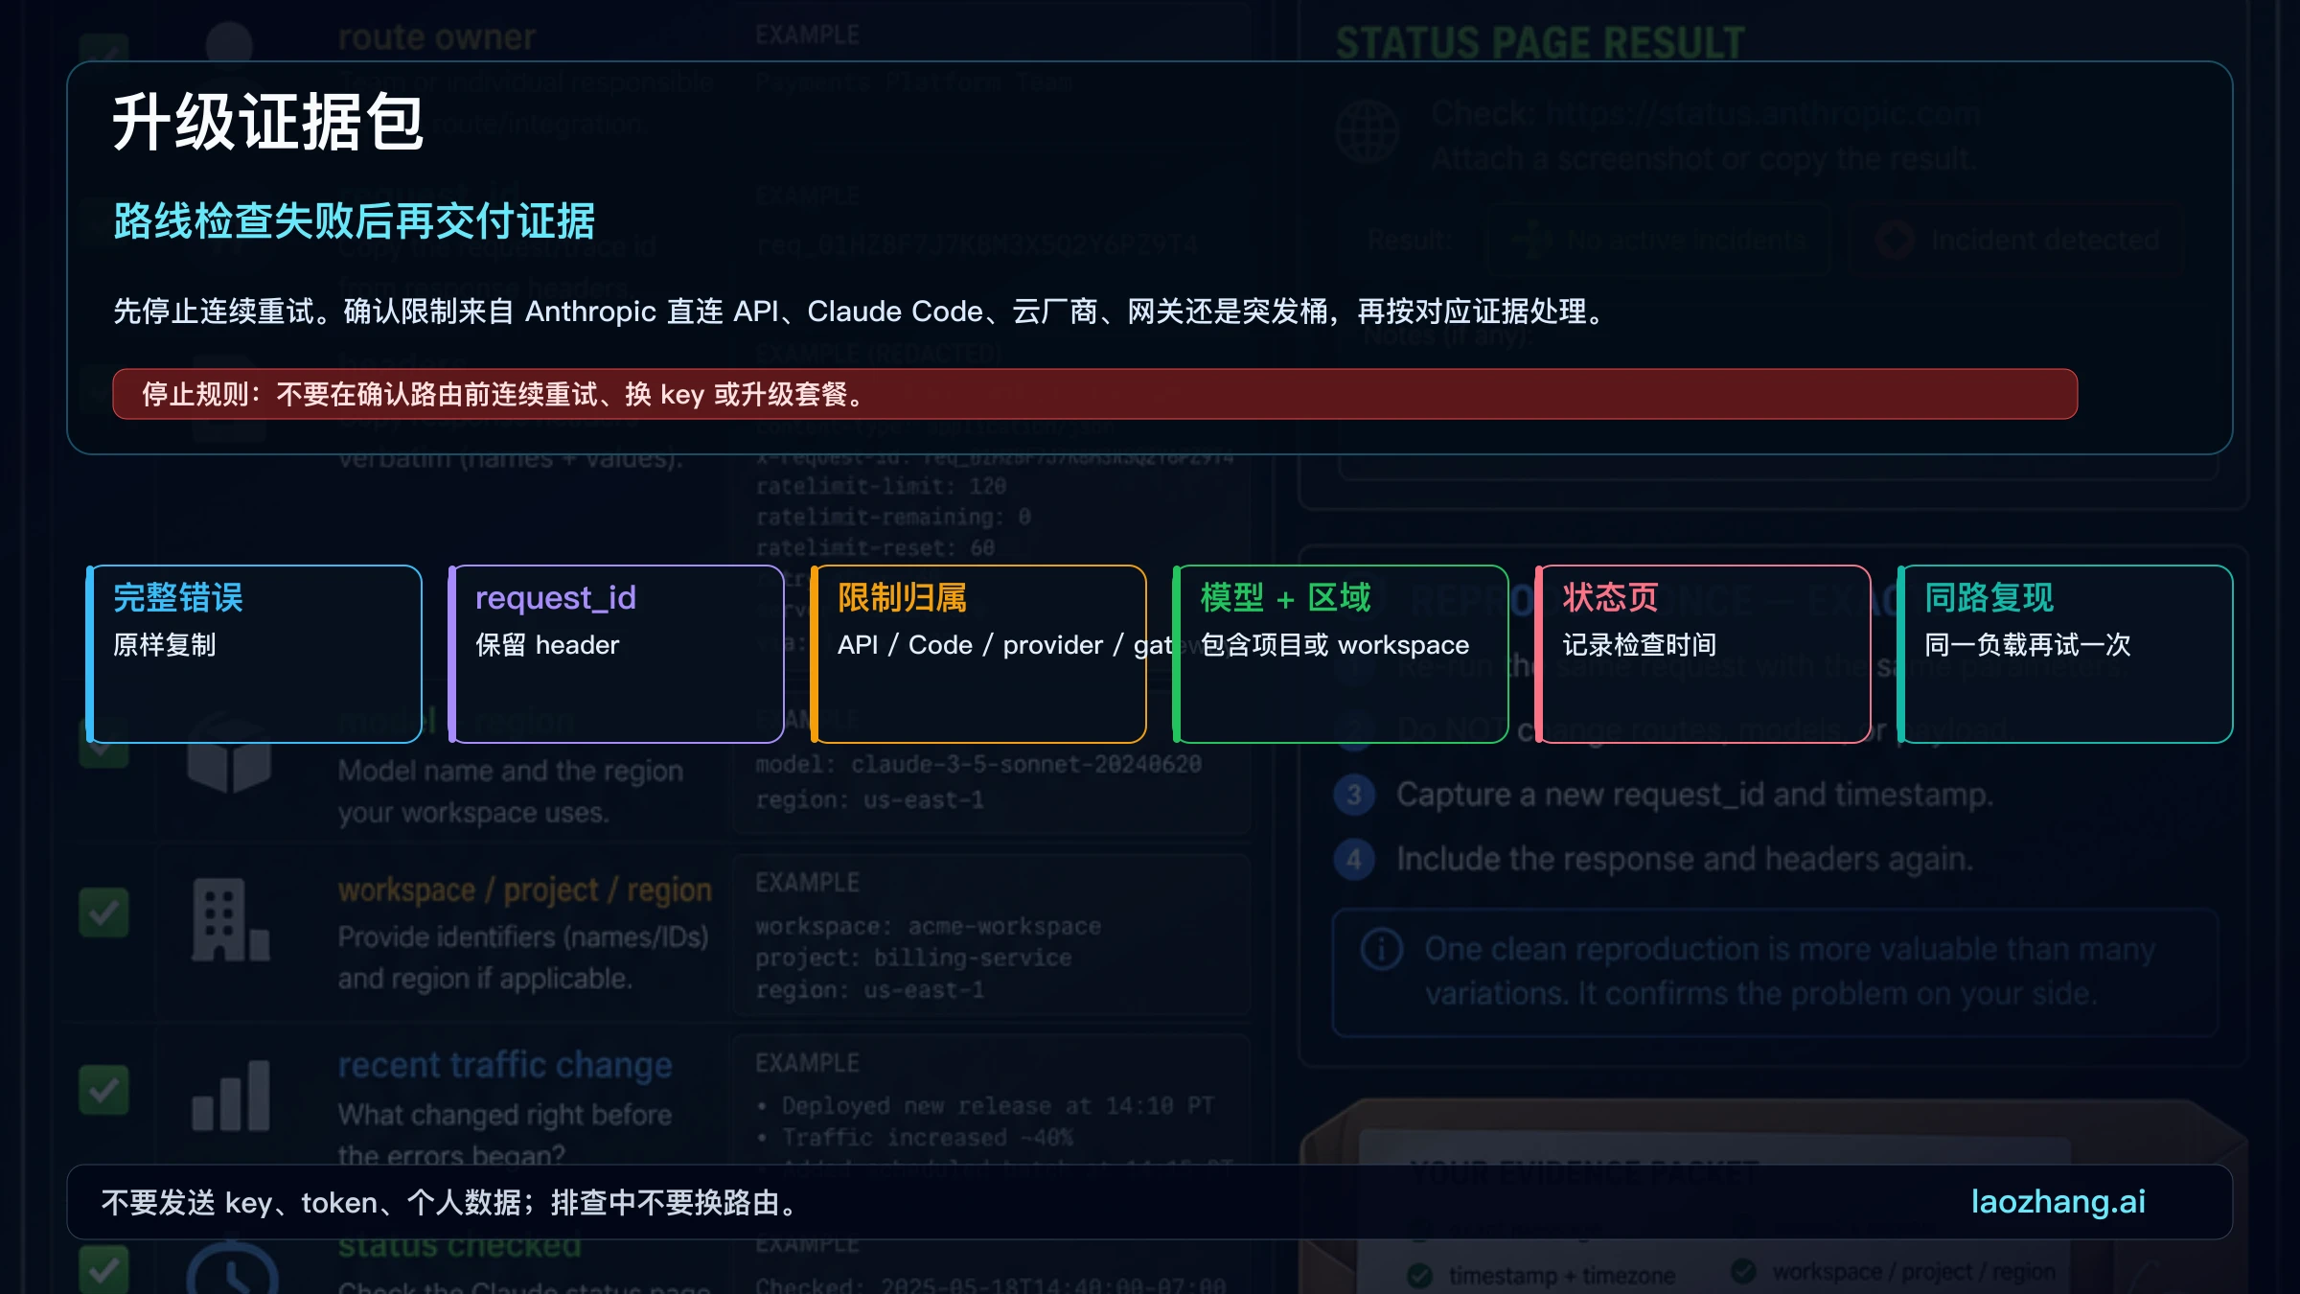Open the 状态页 card
Image resolution: width=2300 pixels, height=1294 pixels.
point(1703,654)
